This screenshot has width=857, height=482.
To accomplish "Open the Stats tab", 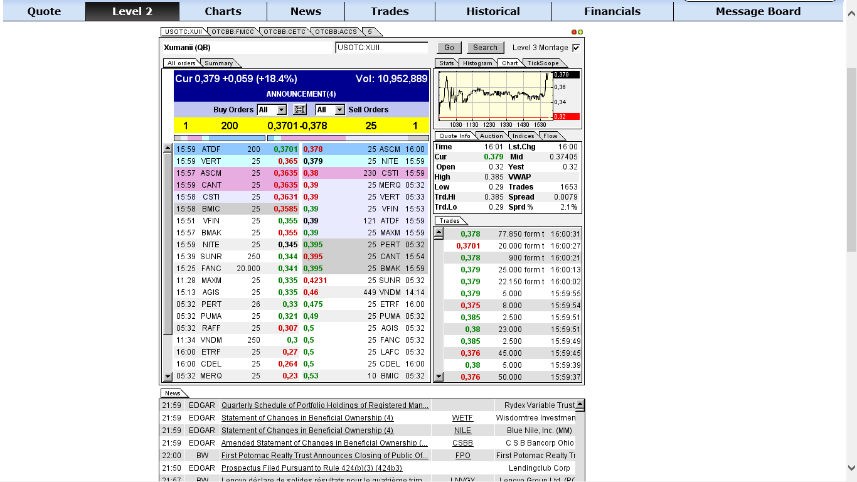I will (x=447, y=63).
